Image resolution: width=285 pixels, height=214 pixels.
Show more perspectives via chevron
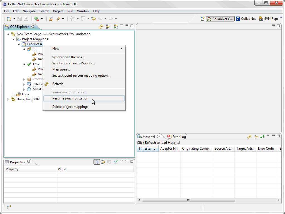click(281, 18)
